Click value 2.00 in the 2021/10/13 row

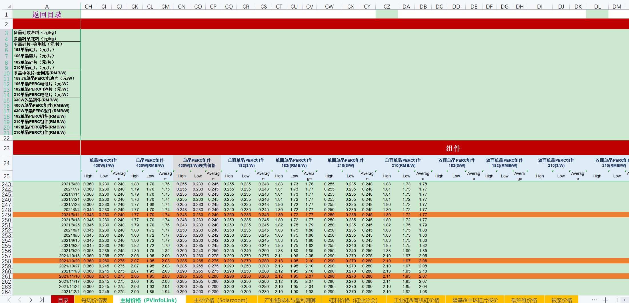[x=166, y=256]
